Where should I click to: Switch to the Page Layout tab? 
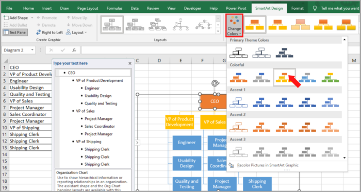[88, 8]
